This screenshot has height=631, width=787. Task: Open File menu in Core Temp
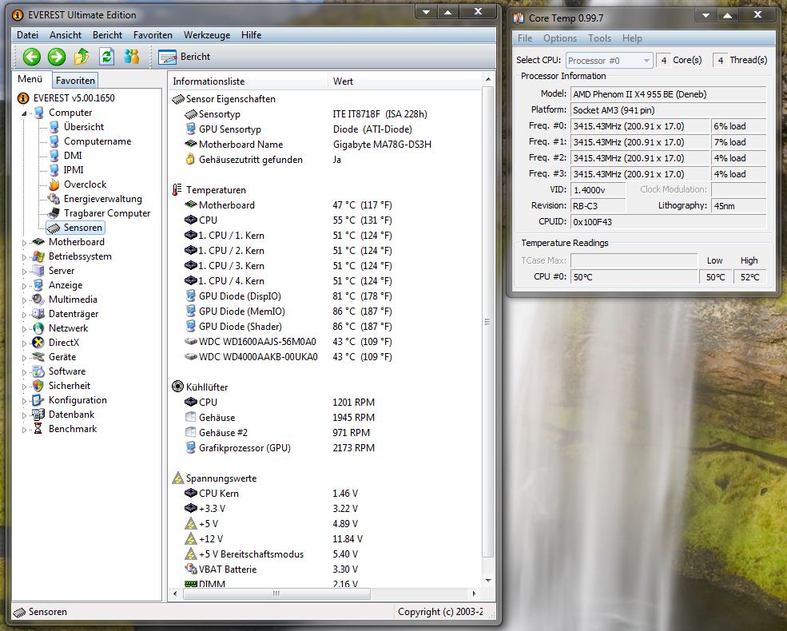(525, 38)
